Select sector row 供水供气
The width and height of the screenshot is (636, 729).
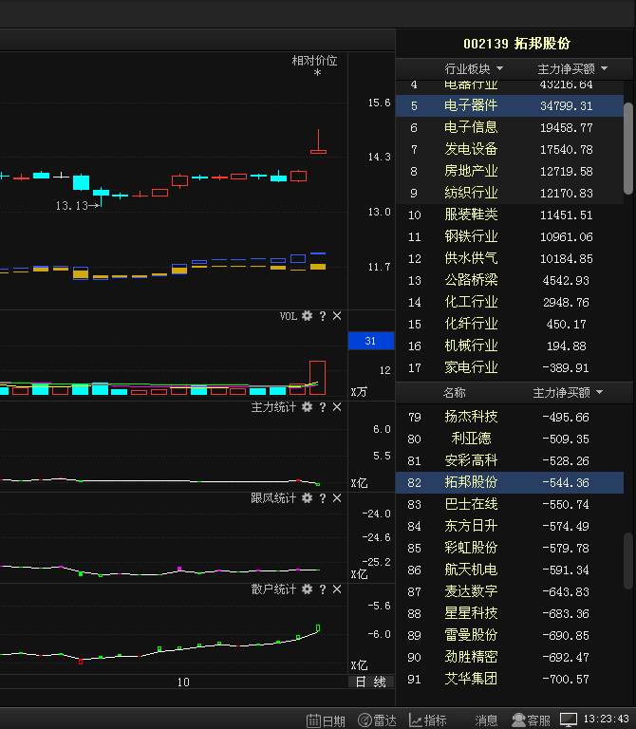pyautogui.click(x=510, y=258)
